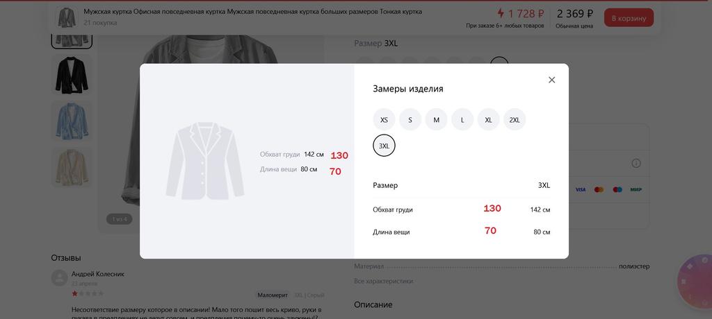Pick size M in the popup
This screenshot has height=319, width=712.
(436, 119)
